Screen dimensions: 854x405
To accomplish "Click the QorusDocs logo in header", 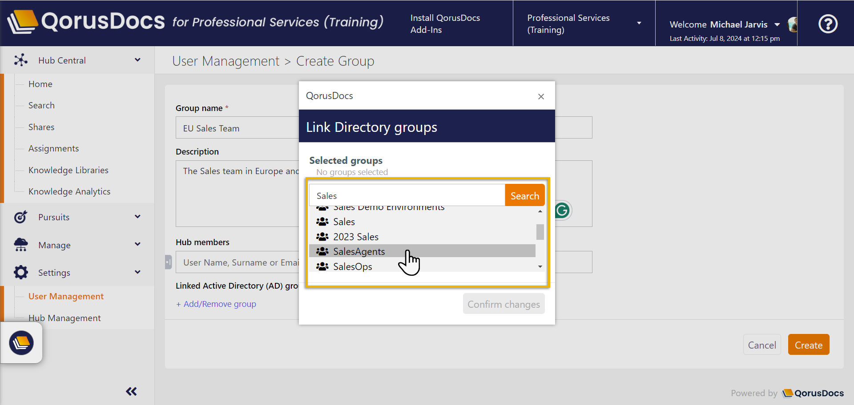I will 86,21.
